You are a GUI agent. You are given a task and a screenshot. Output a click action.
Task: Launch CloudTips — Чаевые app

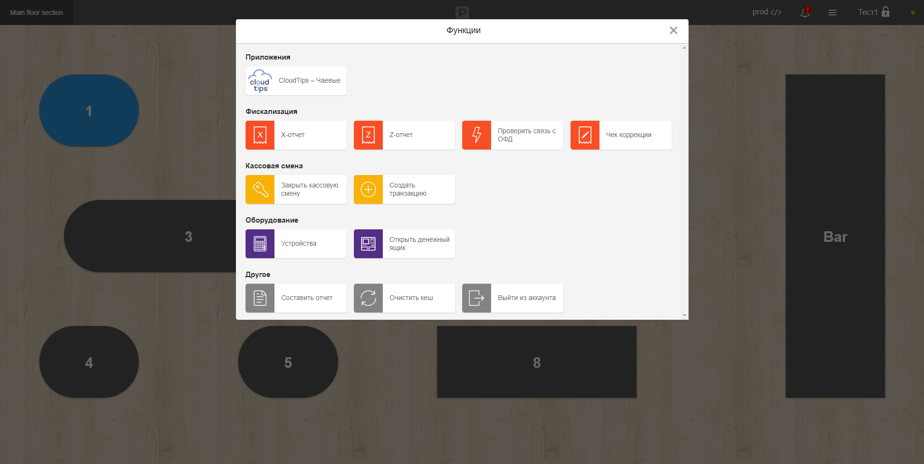click(296, 81)
